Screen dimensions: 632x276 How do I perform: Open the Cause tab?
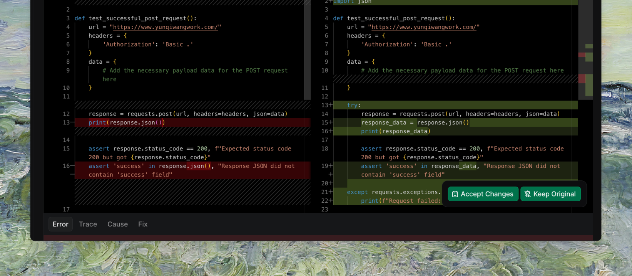click(117, 224)
